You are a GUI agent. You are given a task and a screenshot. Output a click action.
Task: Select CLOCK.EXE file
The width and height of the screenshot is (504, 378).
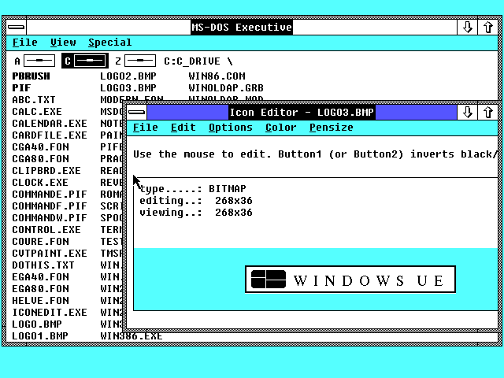tap(40, 182)
